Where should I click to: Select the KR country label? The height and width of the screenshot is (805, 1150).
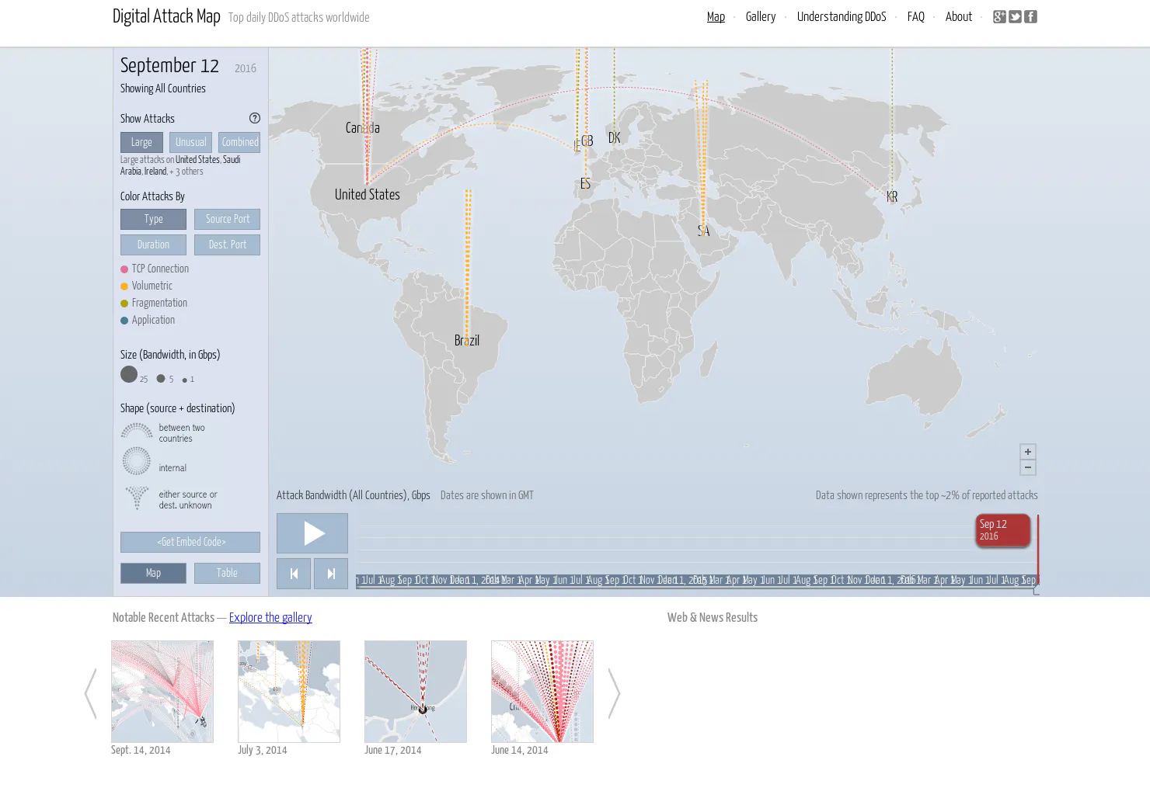pyautogui.click(x=892, y=197)
